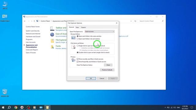Click Control Panel breadcrumb in address bar
The height and width of the screenshot is (110, 196).
point(45,21)
